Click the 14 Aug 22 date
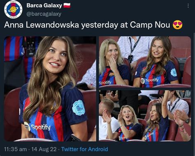Viewport: 195px width, 156px height. coord(44,149)
